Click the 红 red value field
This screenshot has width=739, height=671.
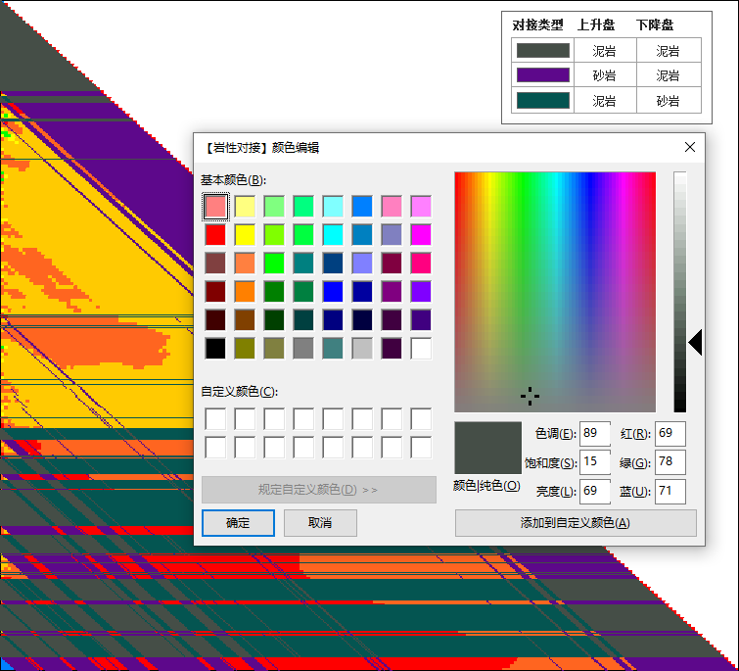[670, 433]
